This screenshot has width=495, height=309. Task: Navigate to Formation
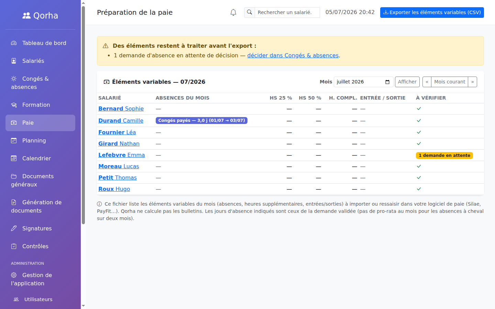(x=40, y=105)
